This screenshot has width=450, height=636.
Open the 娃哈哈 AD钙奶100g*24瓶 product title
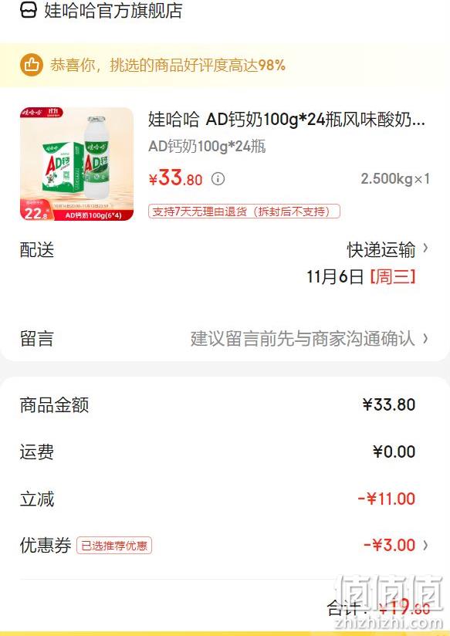pos(286,119)
